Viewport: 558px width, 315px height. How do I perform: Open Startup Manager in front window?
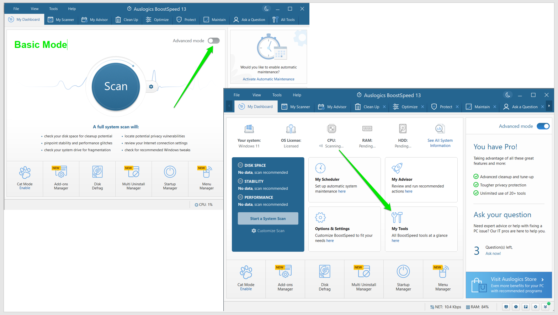click(403, 278)
